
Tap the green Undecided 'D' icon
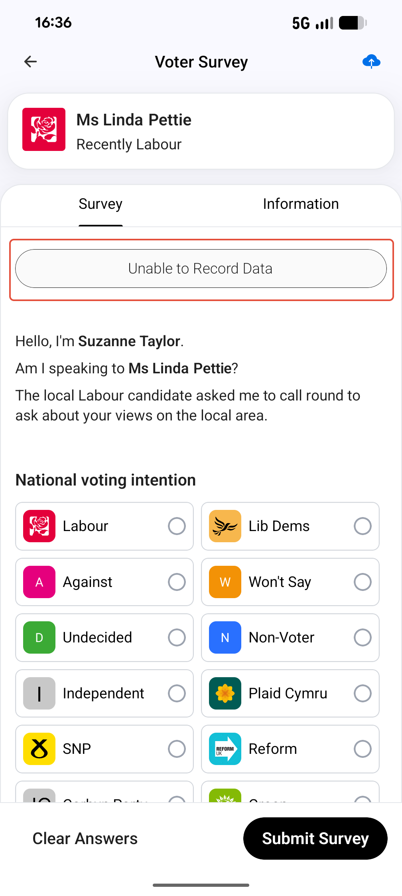coord(39,637)
